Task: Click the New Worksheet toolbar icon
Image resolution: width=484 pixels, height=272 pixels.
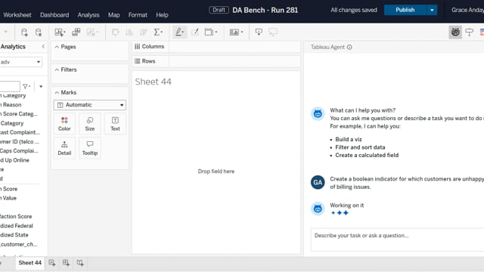Action: click(x=60, y=32)
